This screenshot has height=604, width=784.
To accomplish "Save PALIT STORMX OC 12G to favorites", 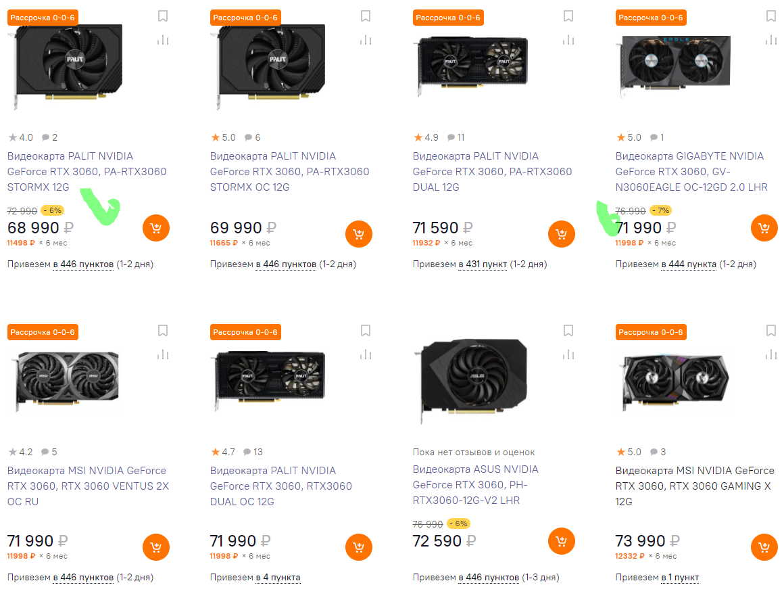I will coord(366,16).
